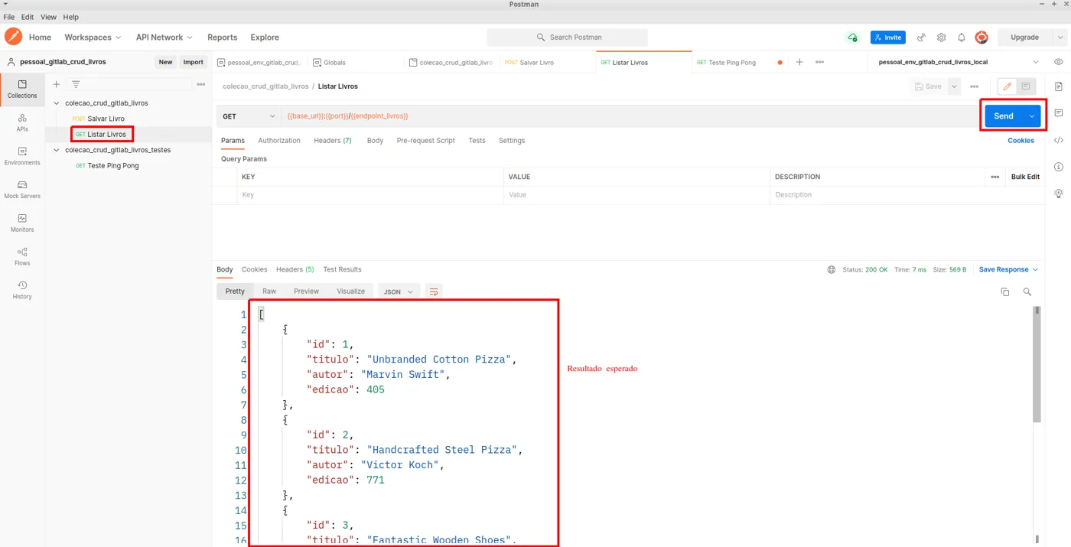Collapse colecao_crud_gitlab_livros collection
The image size is (1071, 547).
coord(56,103)
